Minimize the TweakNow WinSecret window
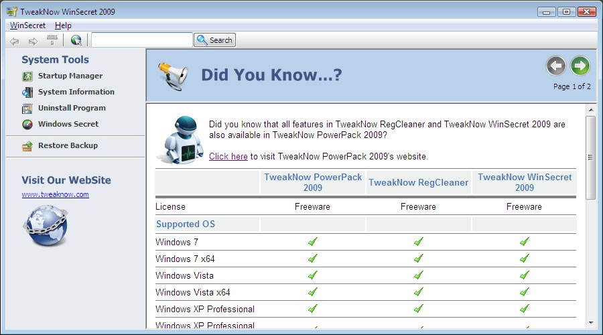The height and width of the screenshot is (335, 603). 547,12
